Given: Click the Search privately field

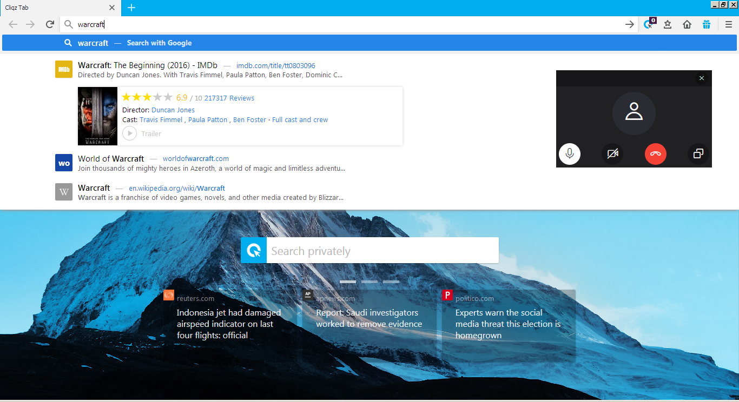Looking at the screenshot, I should tap(382, 251).
